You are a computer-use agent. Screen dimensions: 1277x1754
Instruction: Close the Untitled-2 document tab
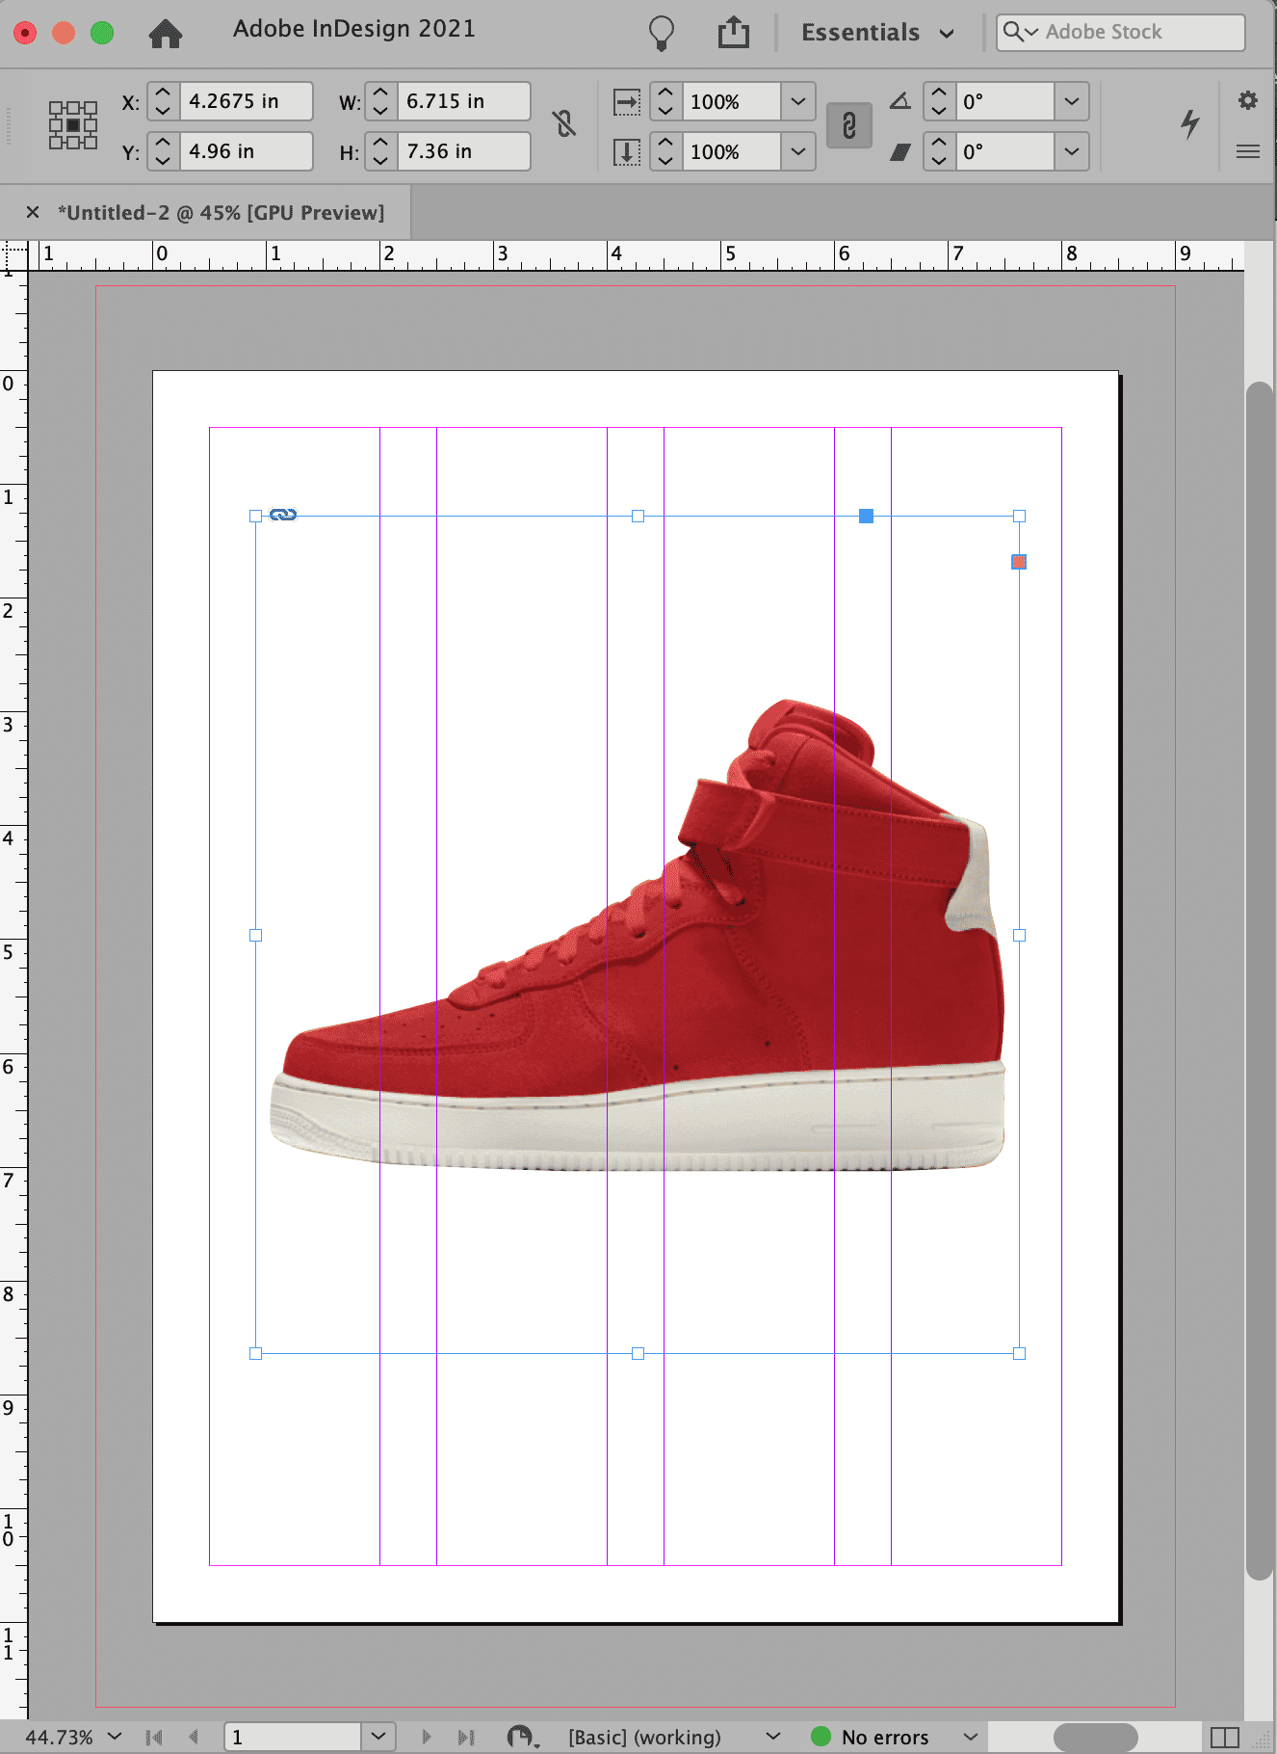pos(33,213)
